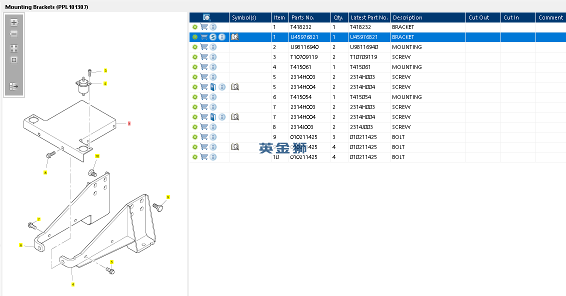The height and width of the screenshot is (296, 566).
Task: Zoom out of the parts diagram
Action: tap(14, 34)
